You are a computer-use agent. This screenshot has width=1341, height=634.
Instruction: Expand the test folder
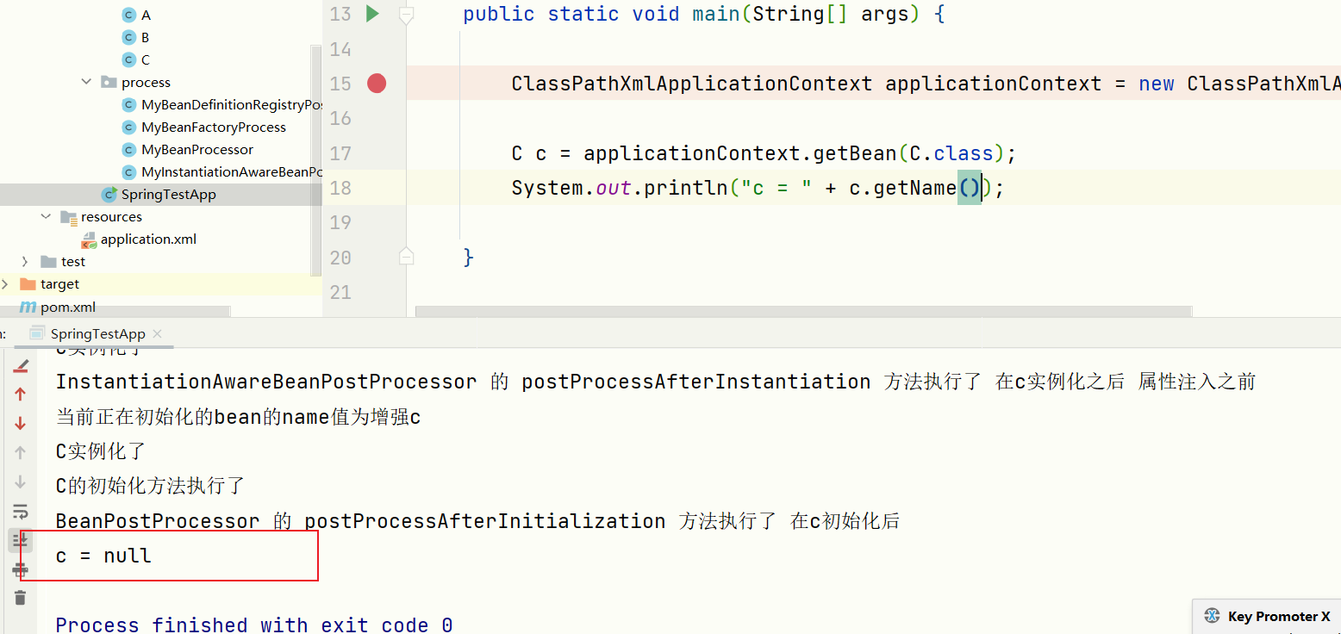(x=25, y=261)
